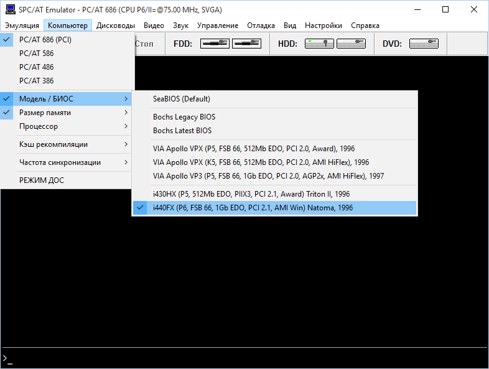Expand the Кэш рекомпиляции submenu
The image size is (489, 369).
click(66, 144)
